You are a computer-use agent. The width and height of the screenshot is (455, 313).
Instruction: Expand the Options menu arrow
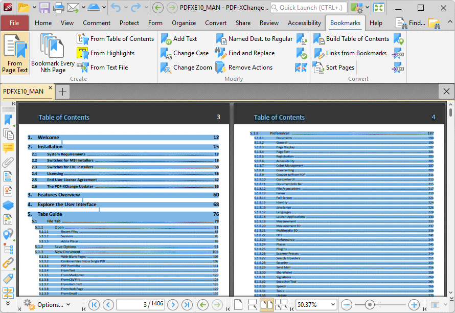[68, 305]
